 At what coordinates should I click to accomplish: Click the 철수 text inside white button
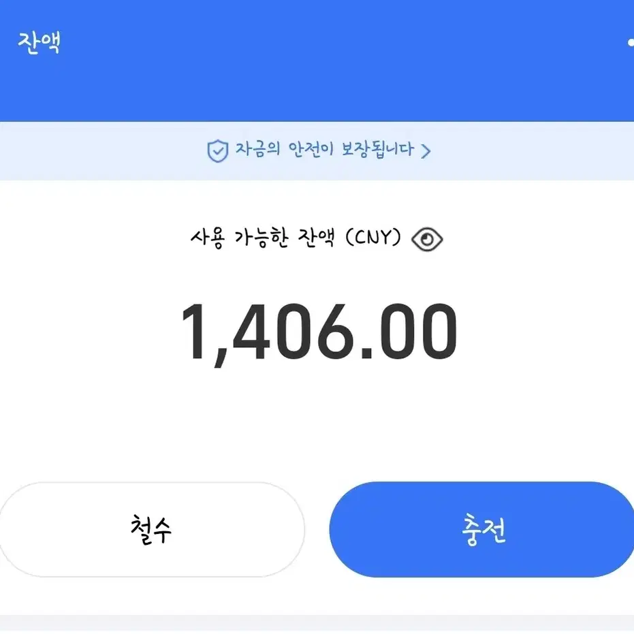151,529
